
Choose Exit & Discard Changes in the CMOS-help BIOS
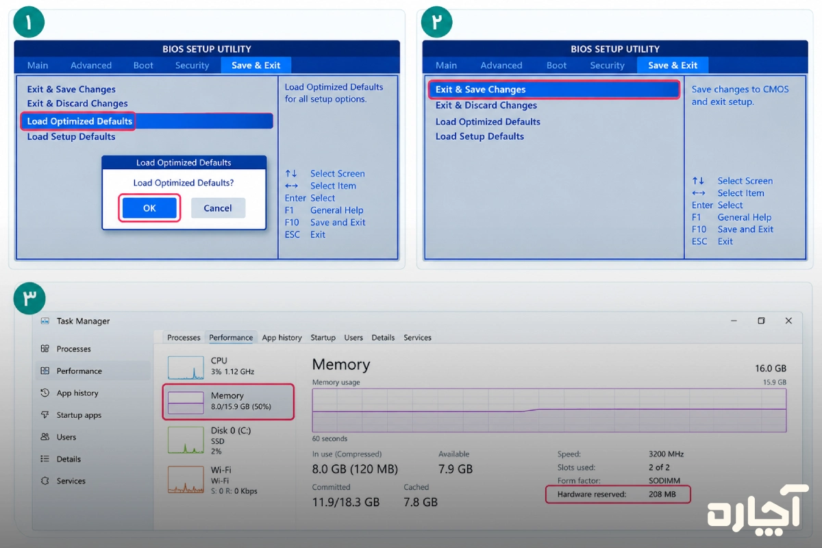click(x=486, y=105)
